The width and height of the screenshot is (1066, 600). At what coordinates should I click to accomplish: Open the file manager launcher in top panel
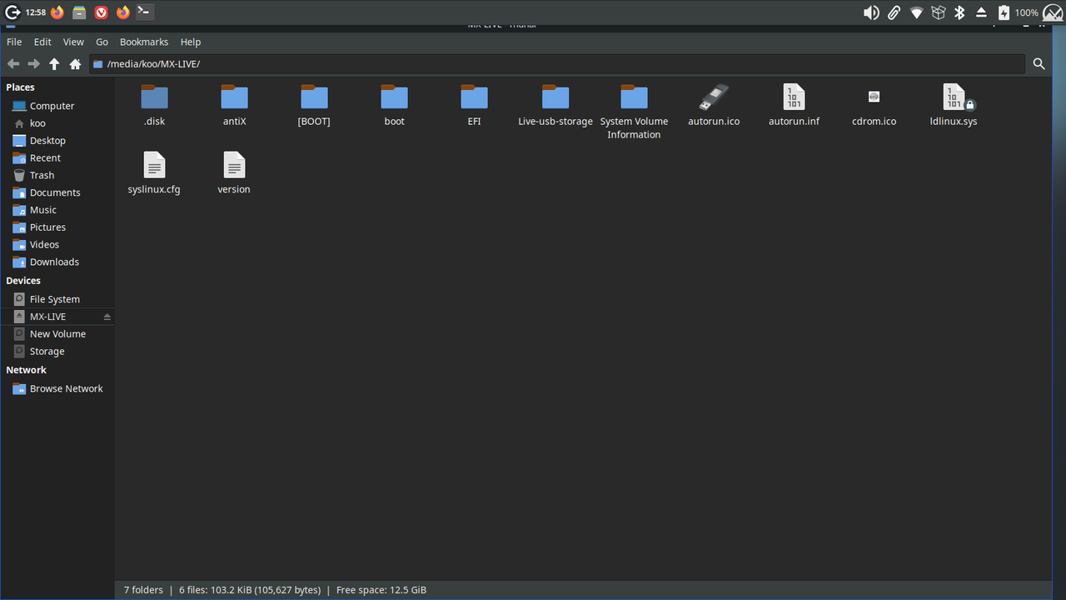79,12
